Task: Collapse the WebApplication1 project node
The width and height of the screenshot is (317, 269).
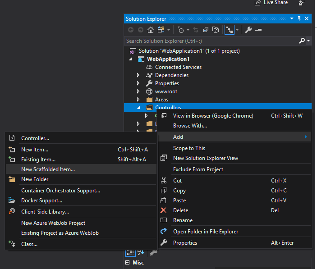Action: (131, 59)
